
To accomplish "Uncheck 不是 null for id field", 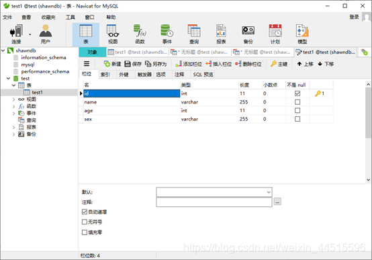I will [297, 93].
